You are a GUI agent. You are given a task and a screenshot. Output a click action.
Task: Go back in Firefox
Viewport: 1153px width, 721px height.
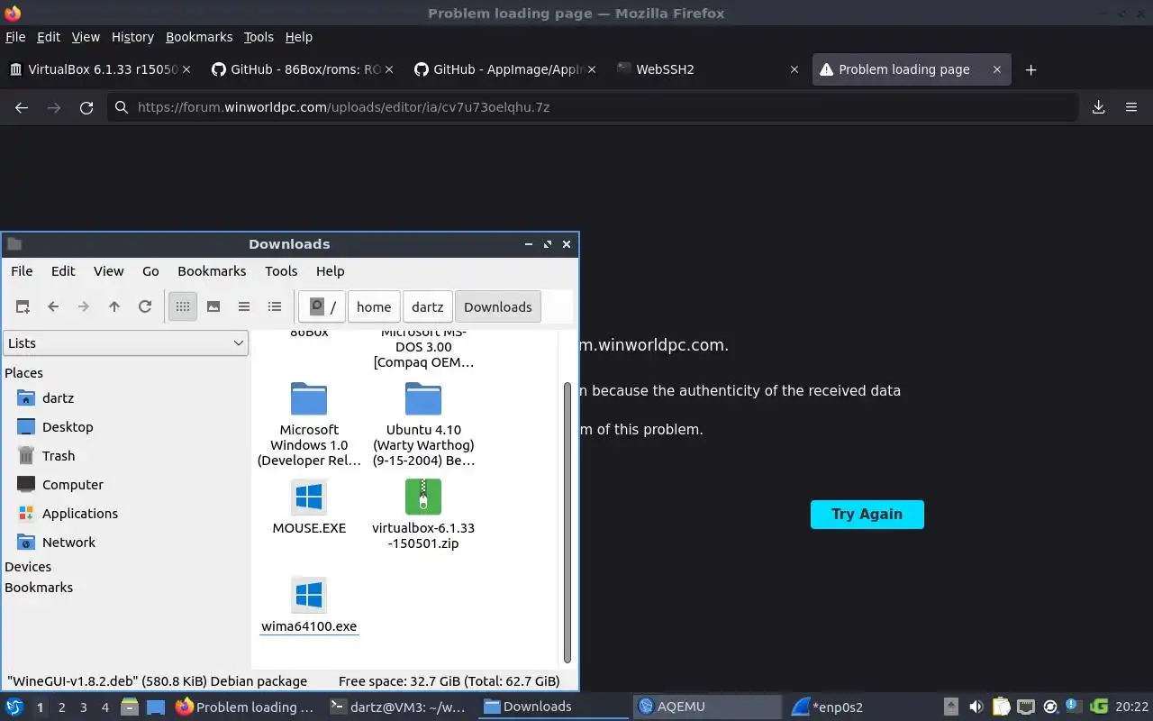tap(22, 107)
